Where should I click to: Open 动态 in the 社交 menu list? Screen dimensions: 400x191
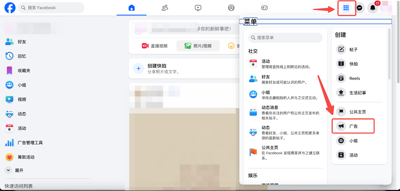(x=285, y=132)
